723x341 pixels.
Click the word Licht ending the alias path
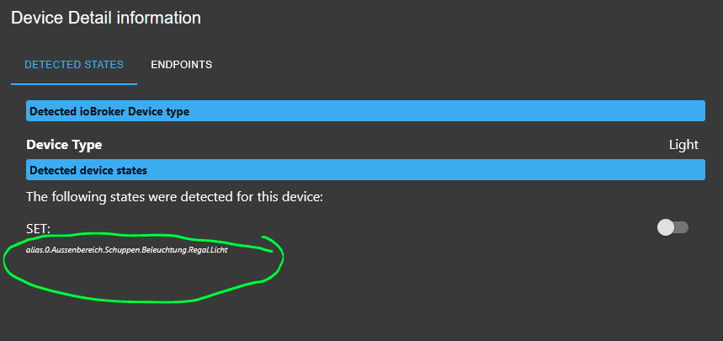[x=219, y=250]
